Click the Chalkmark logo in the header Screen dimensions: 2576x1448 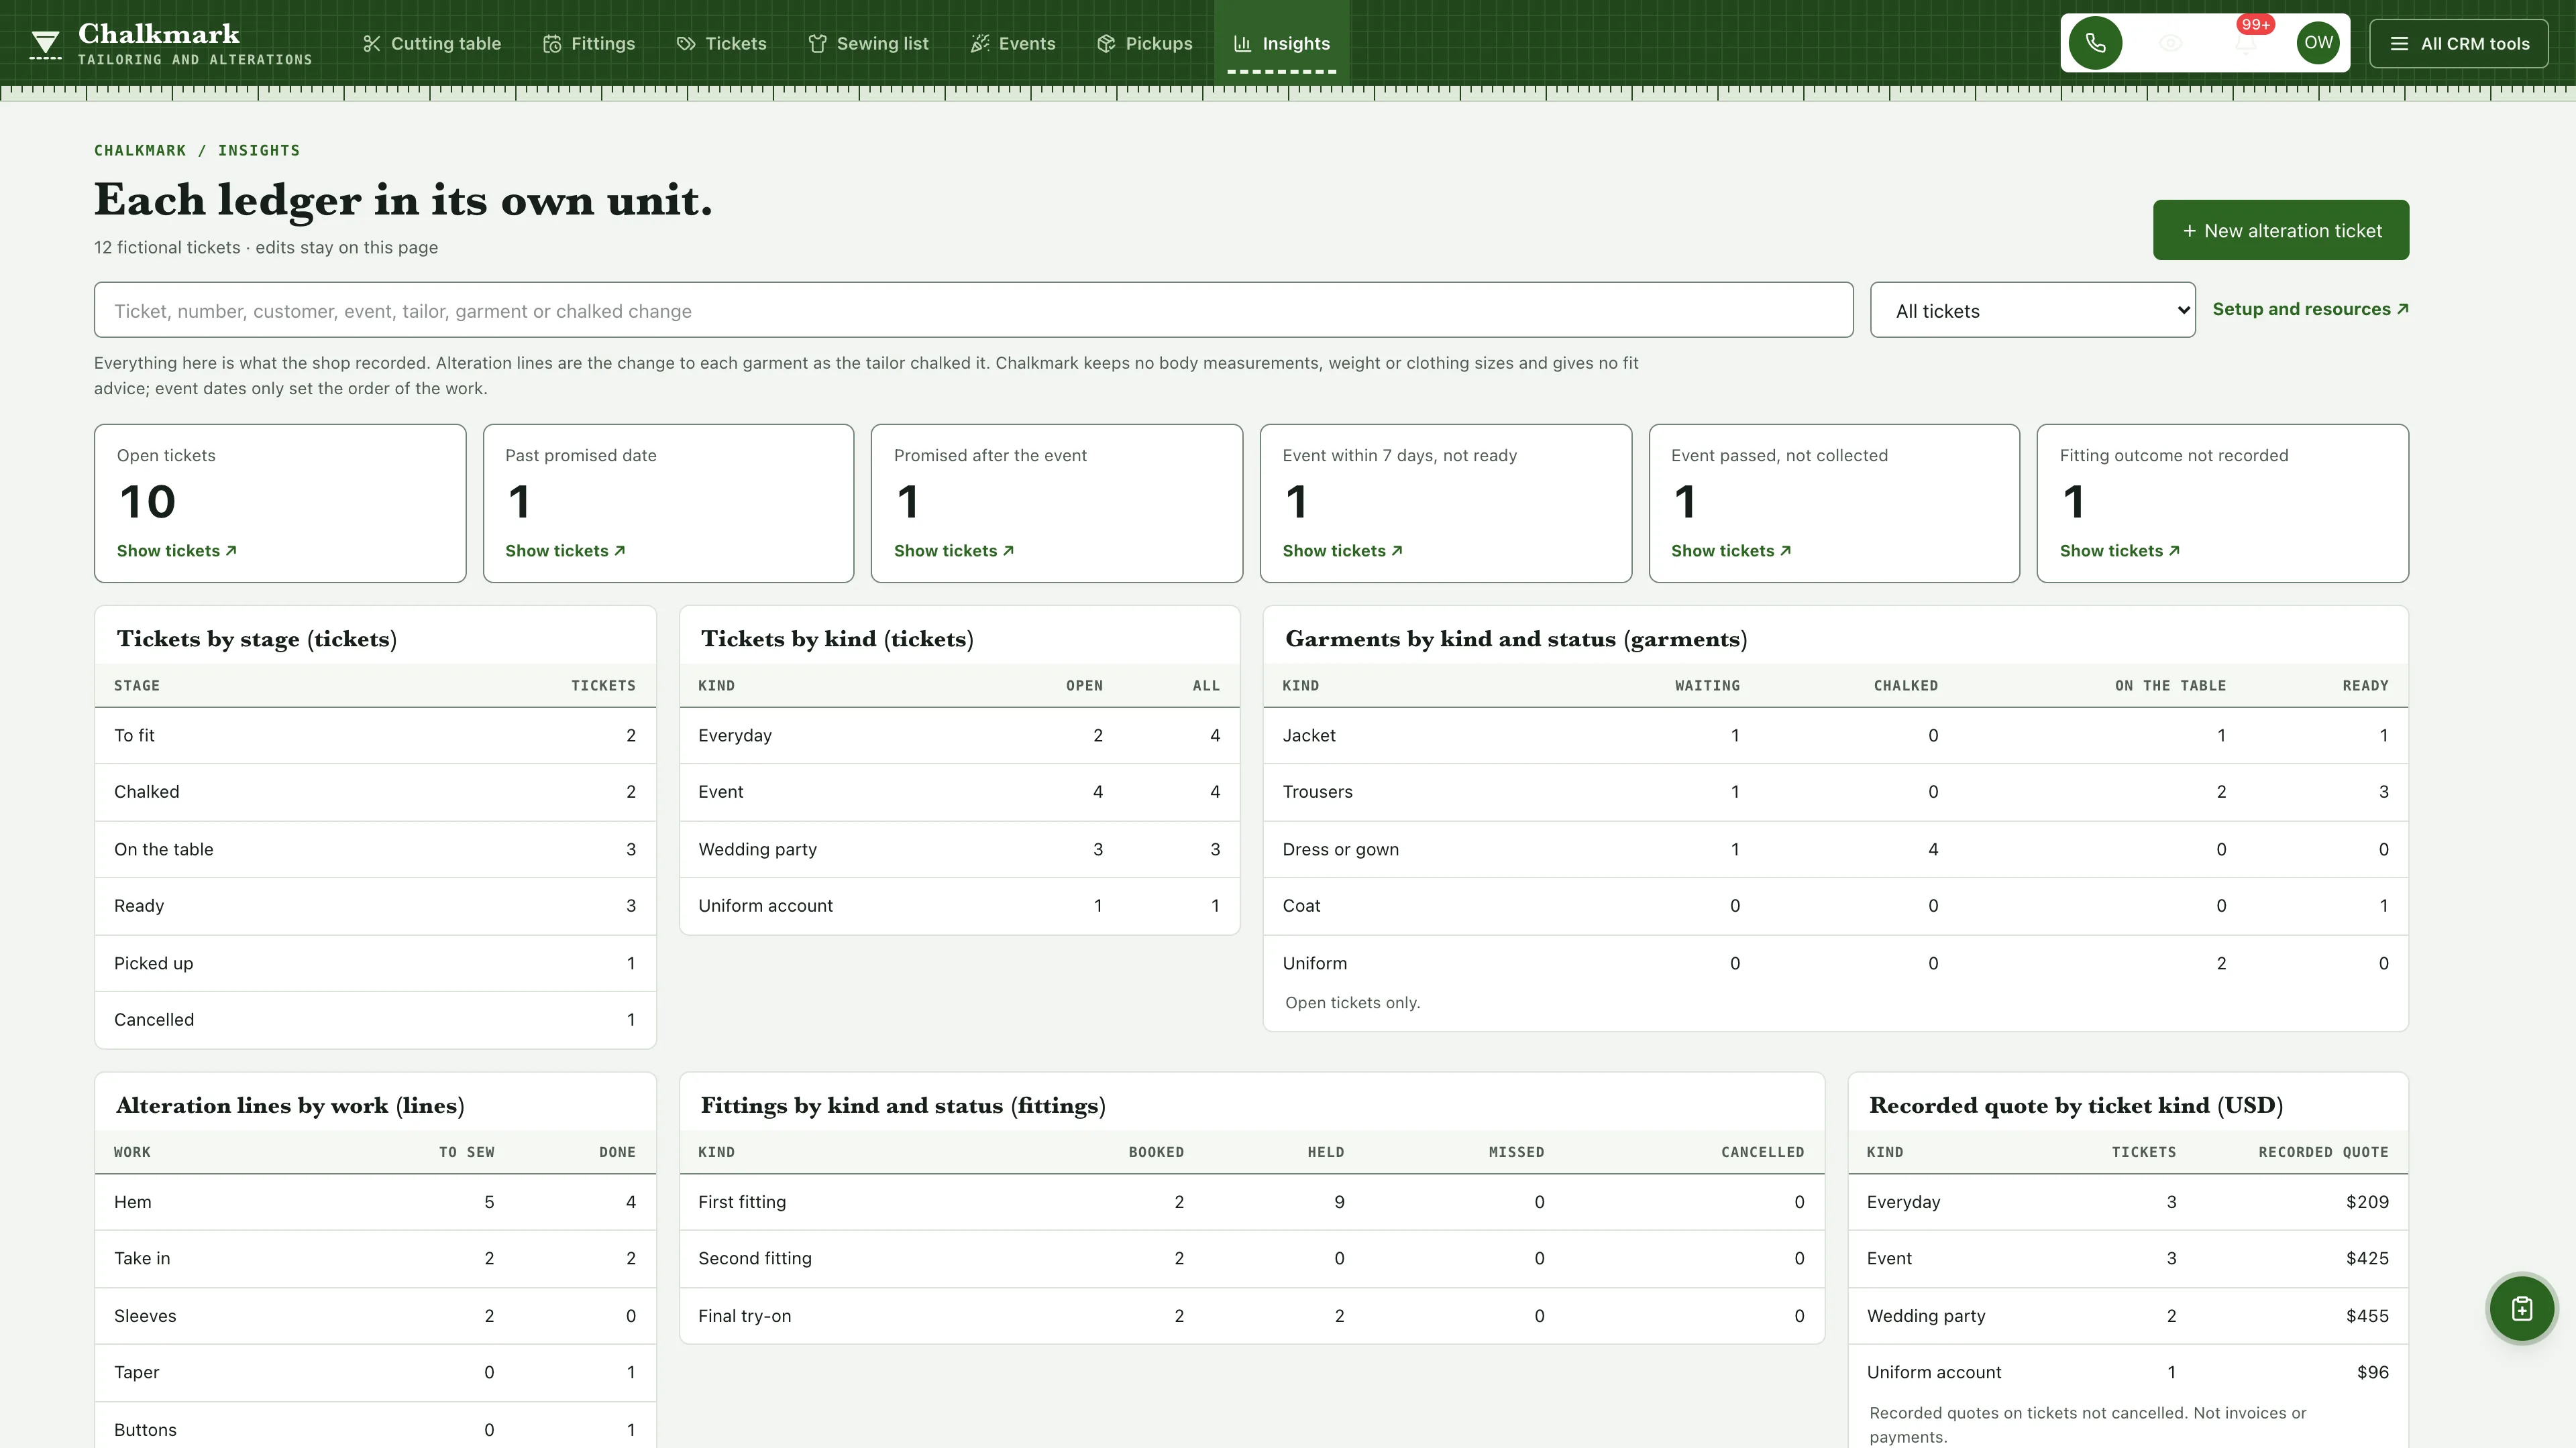click(171, 44)
